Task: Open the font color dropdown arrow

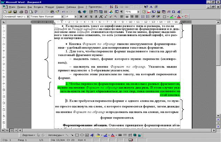Action: [x=183, y=17]
